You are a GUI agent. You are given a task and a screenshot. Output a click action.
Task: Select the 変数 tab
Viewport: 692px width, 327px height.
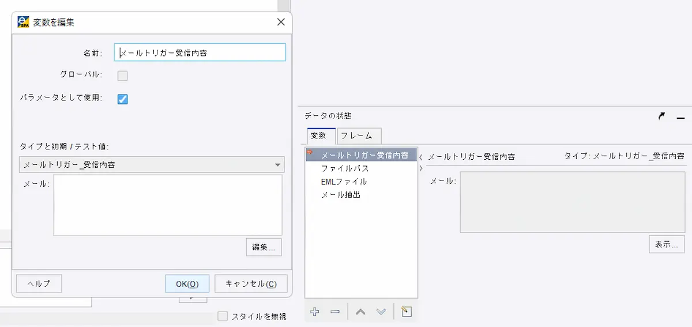point(321,136)
